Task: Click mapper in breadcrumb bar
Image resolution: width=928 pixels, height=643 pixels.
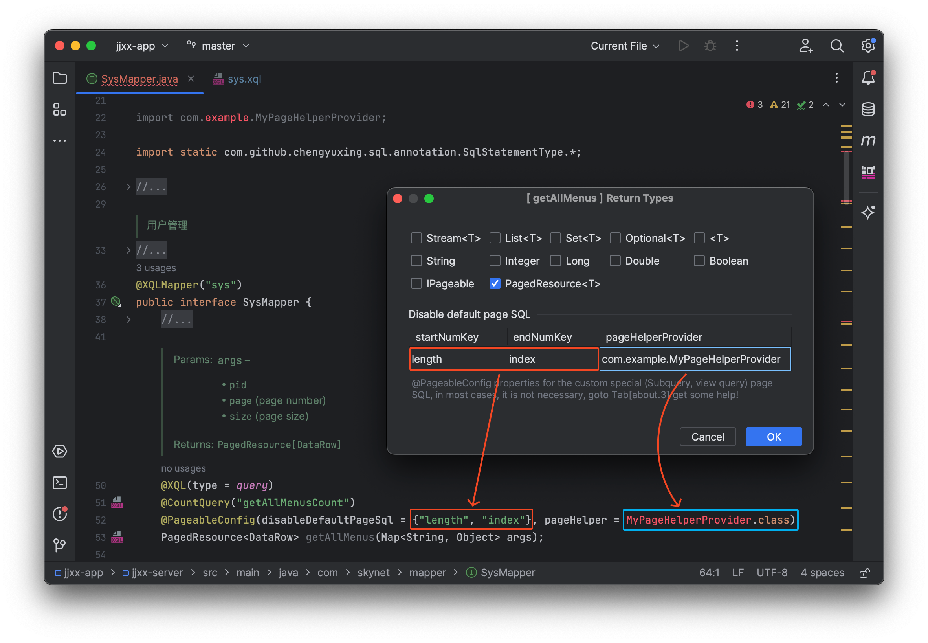Action: (427, 573)
